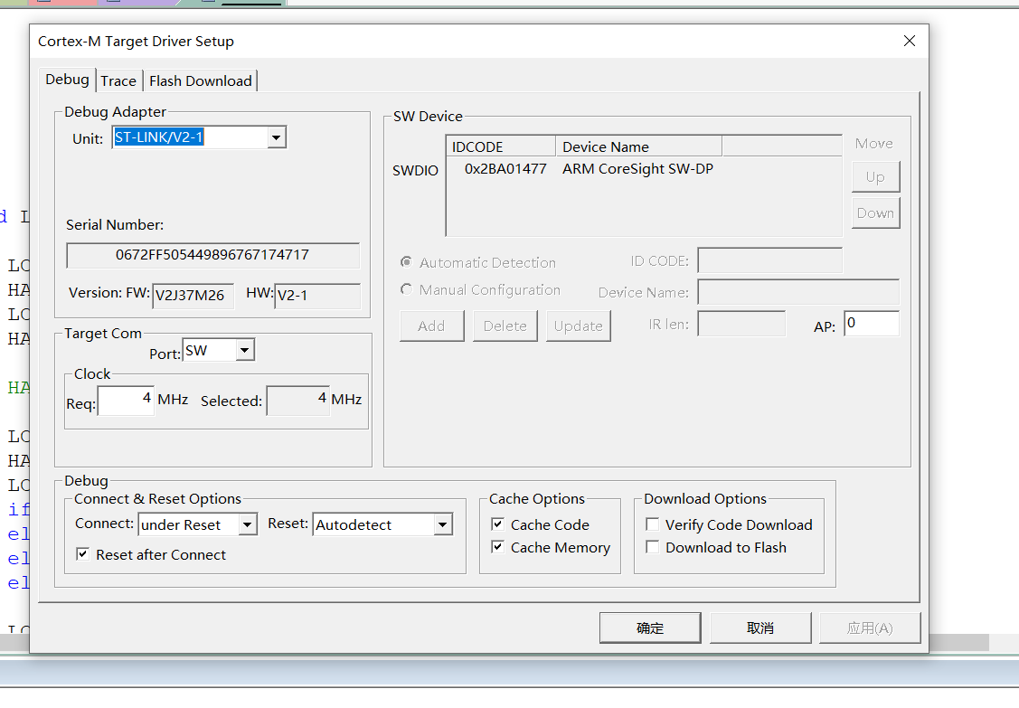Close the Cortex-M Target Driver Setup dialog

point(910,41)
